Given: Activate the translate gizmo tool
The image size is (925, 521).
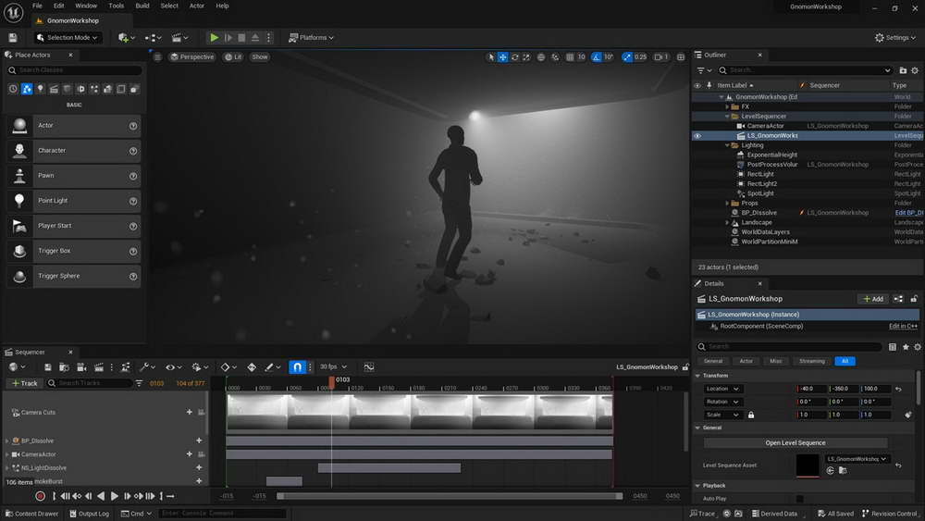Looking at the screenshot, I should pos(502,56).
